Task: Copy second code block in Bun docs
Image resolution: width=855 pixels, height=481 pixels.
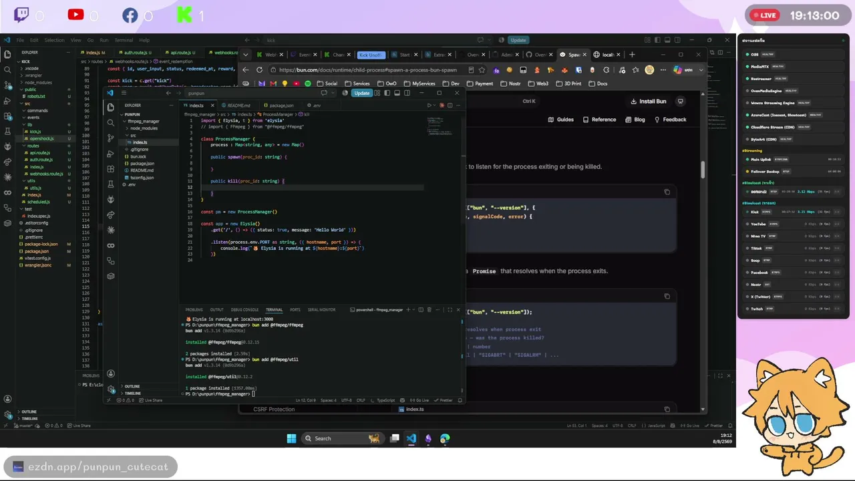Action: point(667,296)
